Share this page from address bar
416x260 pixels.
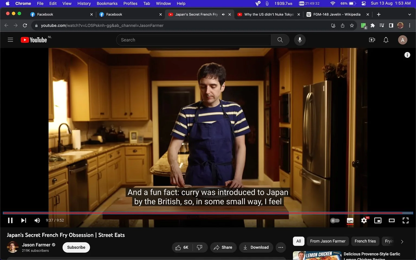pos(343,25)
